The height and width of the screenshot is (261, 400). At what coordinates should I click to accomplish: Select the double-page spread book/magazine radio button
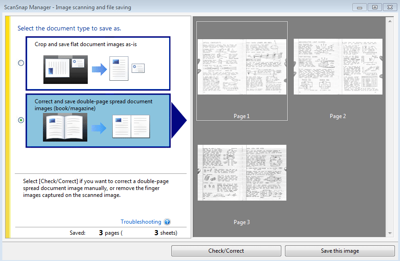[x=21, y=120]
